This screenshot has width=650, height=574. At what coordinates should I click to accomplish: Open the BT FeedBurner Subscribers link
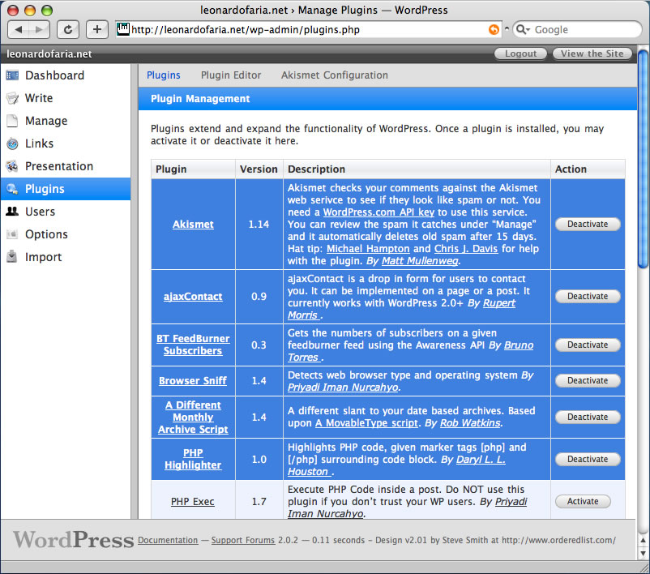click(x=193, y=345)
